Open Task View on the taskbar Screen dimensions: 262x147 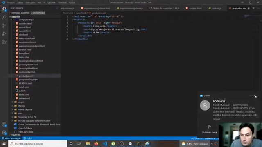pos(79,143)
